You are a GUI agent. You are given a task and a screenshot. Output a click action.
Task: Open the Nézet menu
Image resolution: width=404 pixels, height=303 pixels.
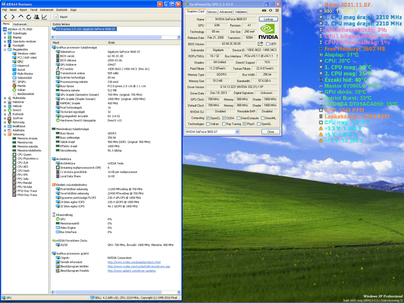(x=13, y=10)
